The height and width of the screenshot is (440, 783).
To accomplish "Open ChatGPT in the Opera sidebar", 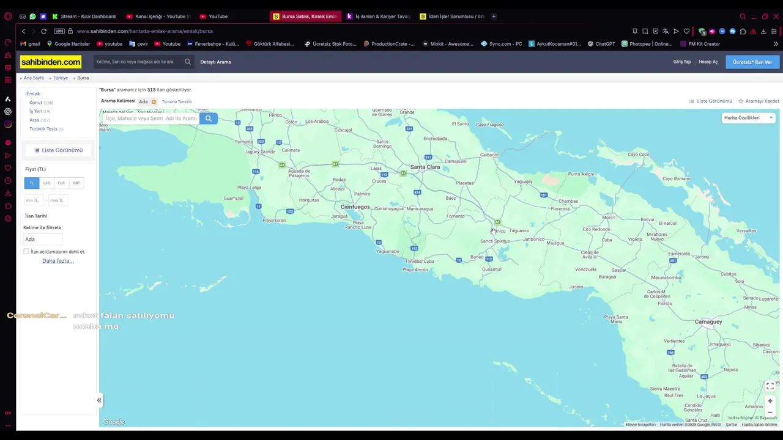I will click(x=8, y=111).
